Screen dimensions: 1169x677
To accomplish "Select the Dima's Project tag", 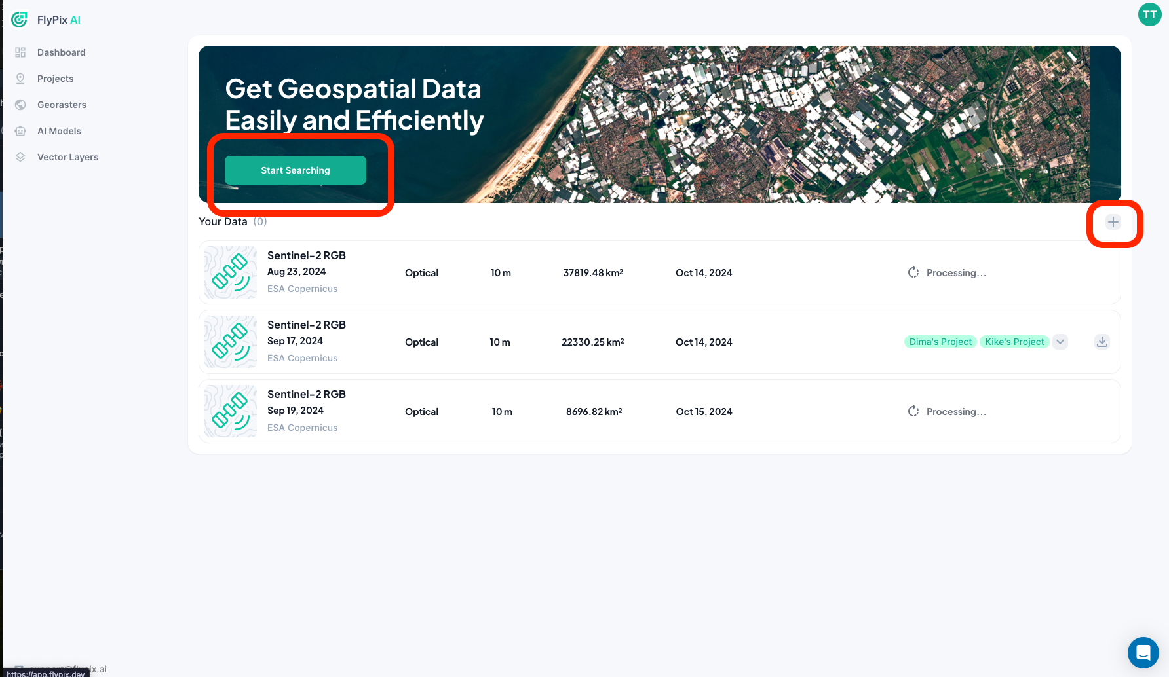I will [x=940, y=342].
